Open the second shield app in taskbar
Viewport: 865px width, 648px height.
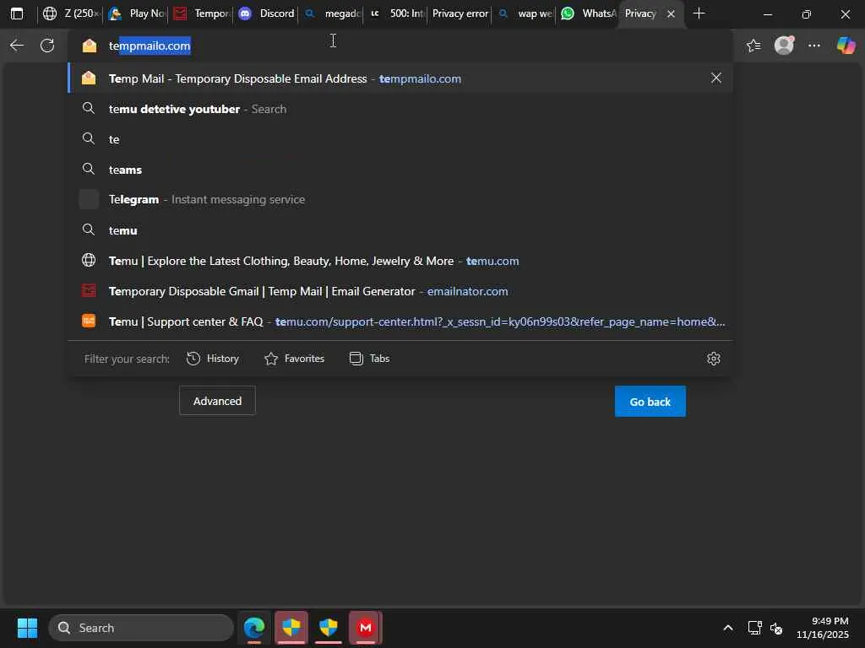tap(329, 628)
